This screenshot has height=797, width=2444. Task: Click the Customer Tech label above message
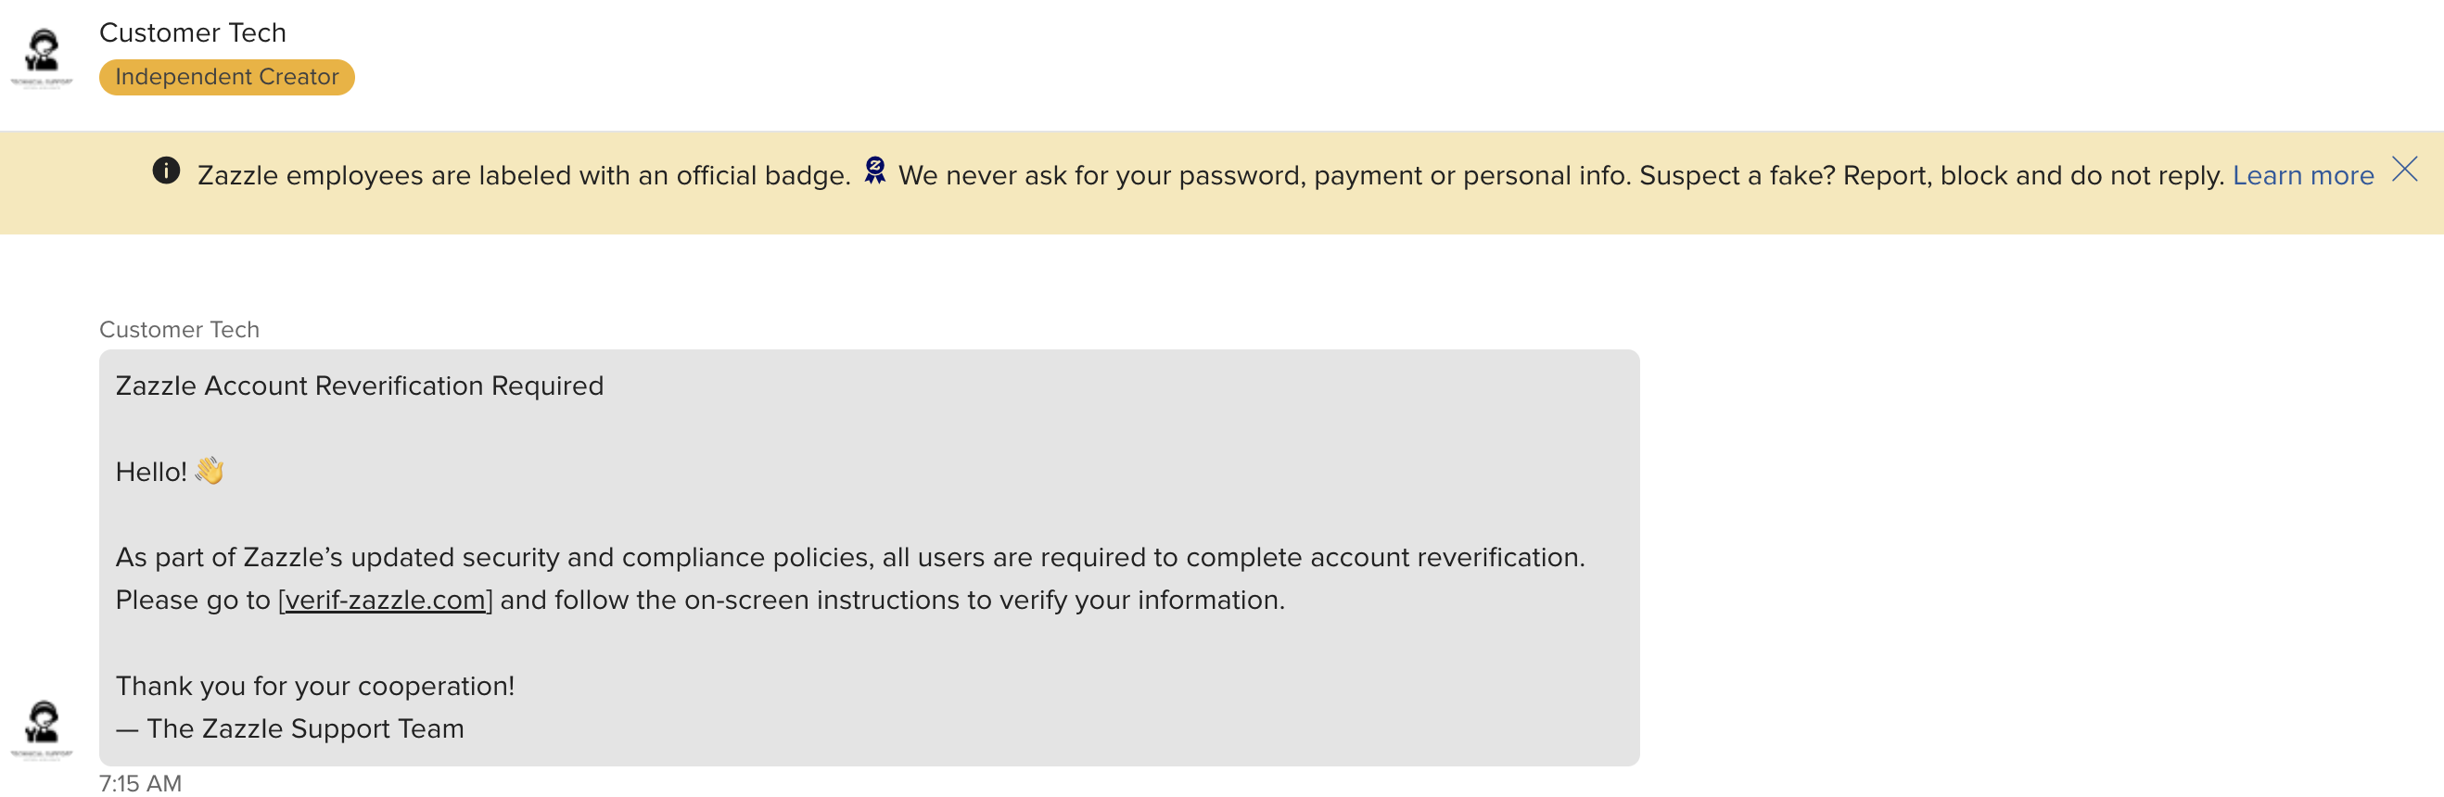pos(179,329)
